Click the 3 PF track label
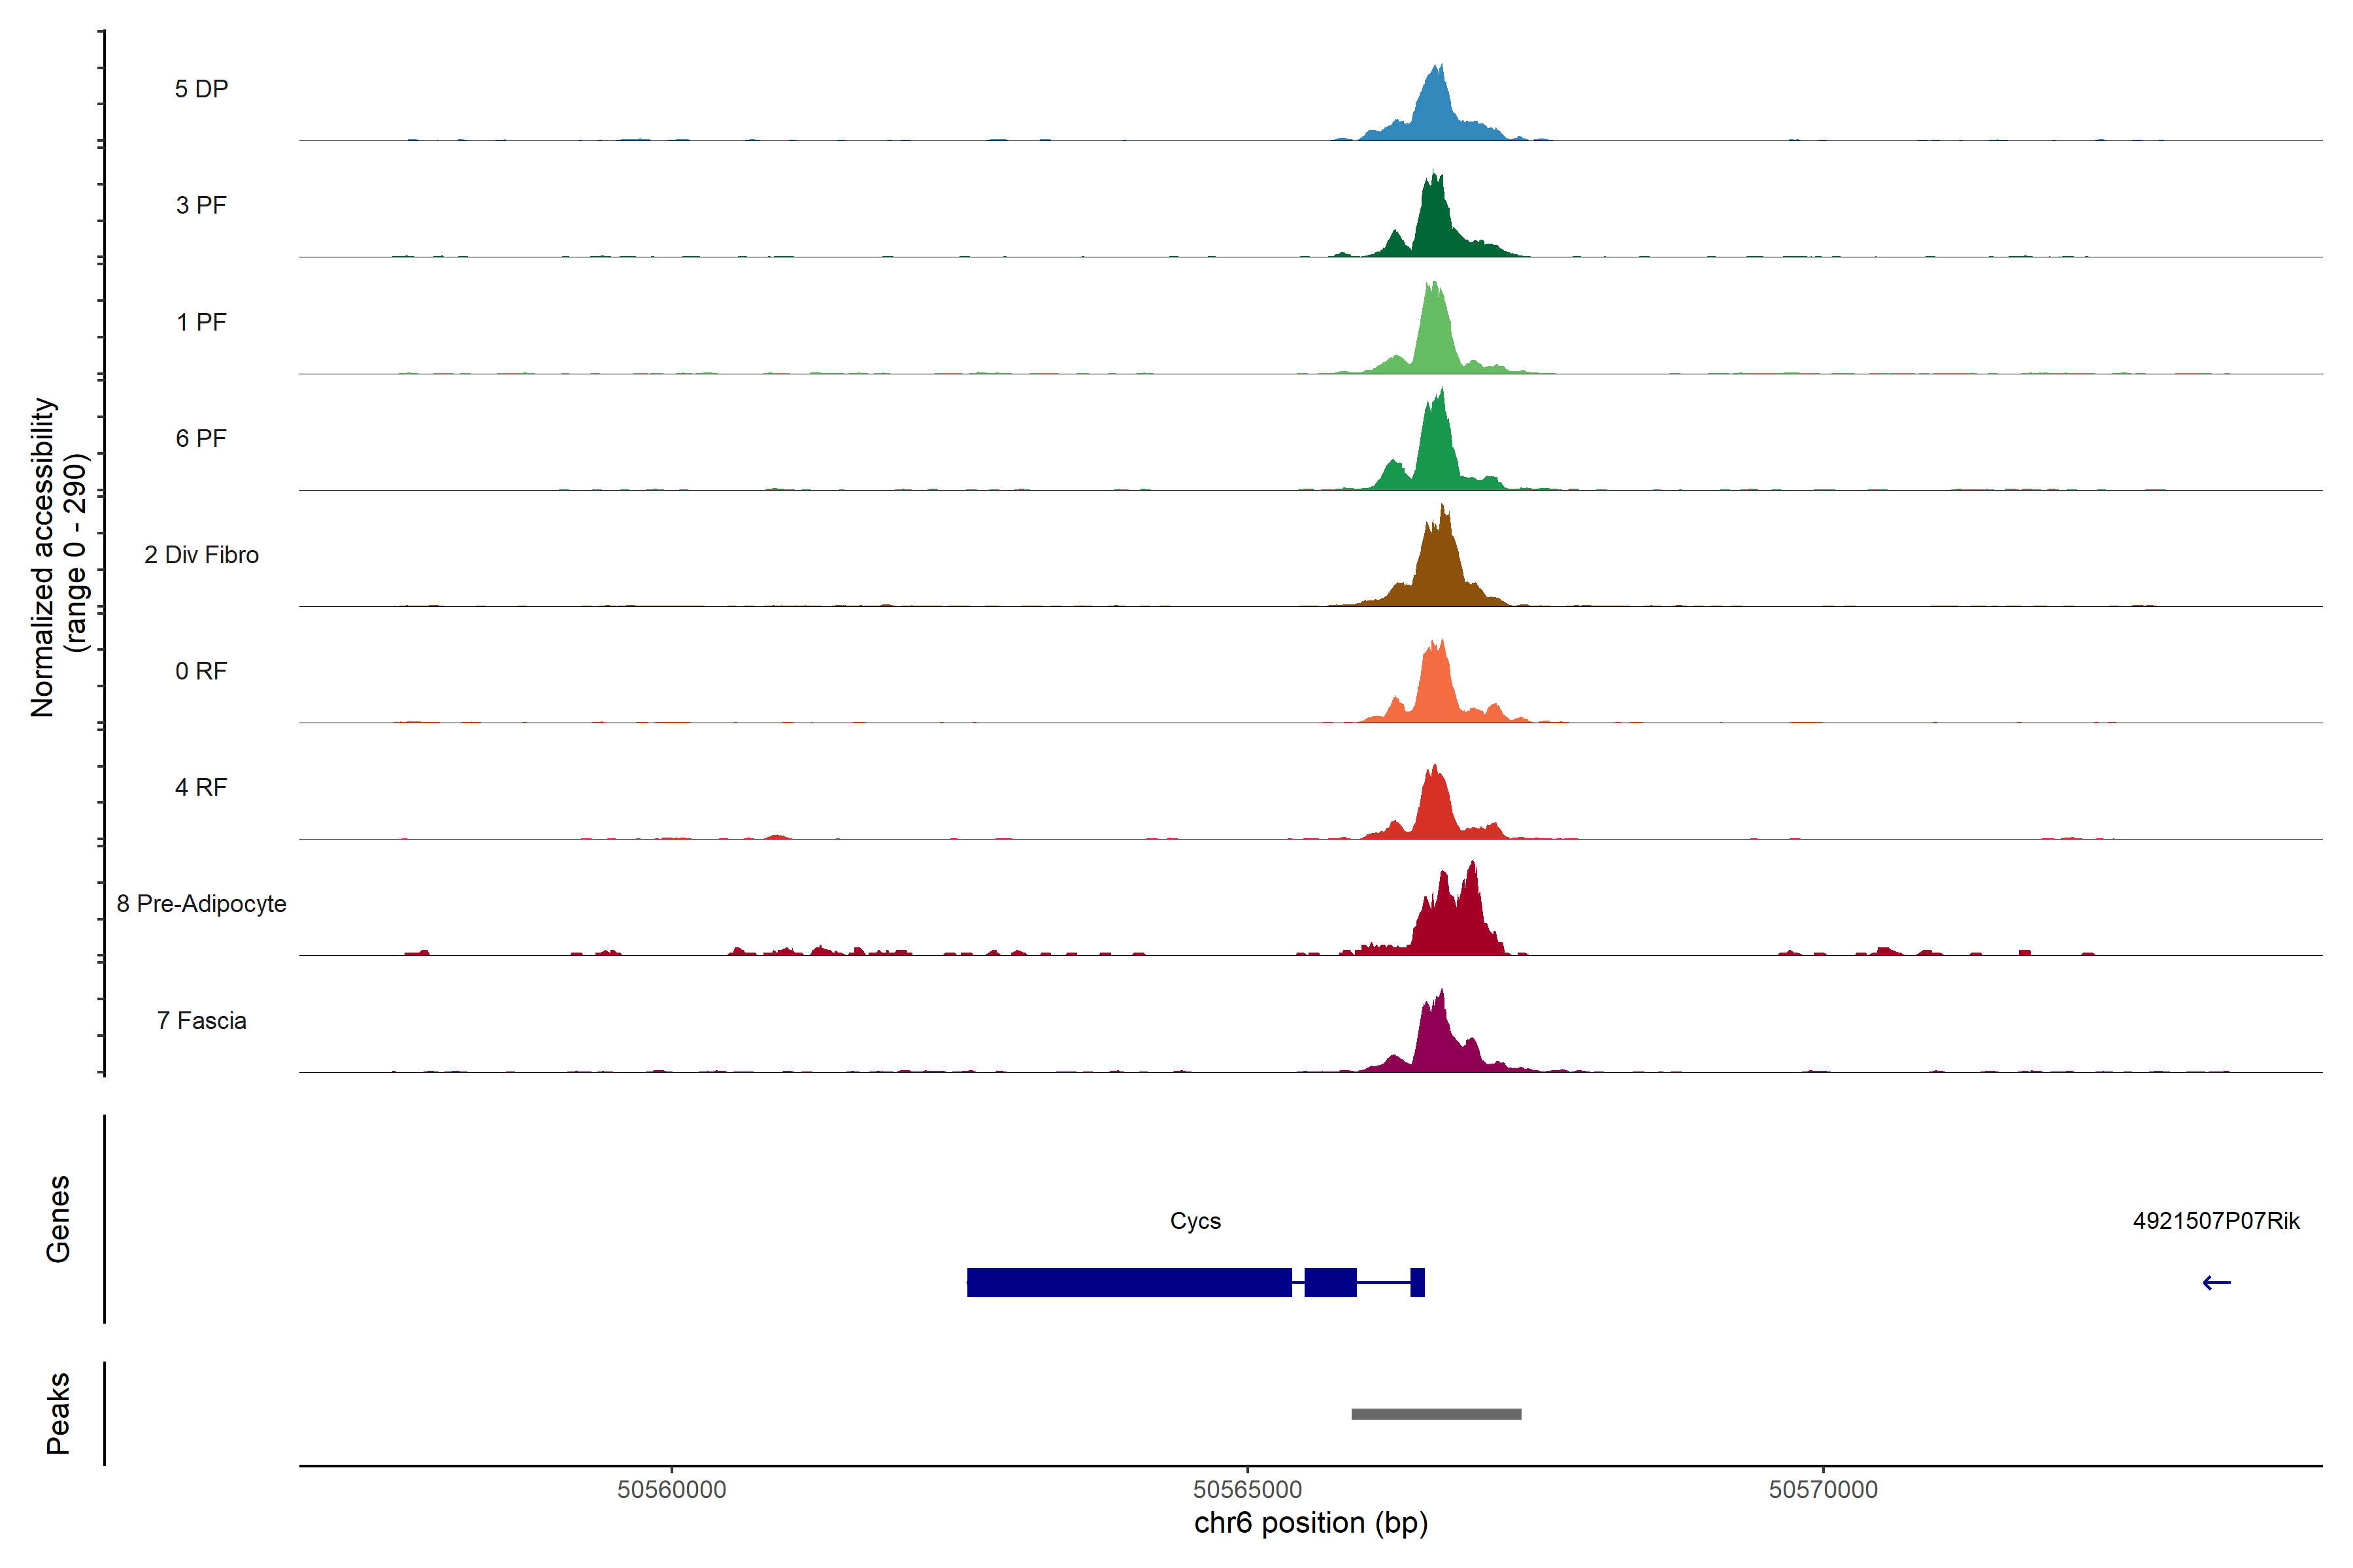2353x1568 pixels. point(201,205)
